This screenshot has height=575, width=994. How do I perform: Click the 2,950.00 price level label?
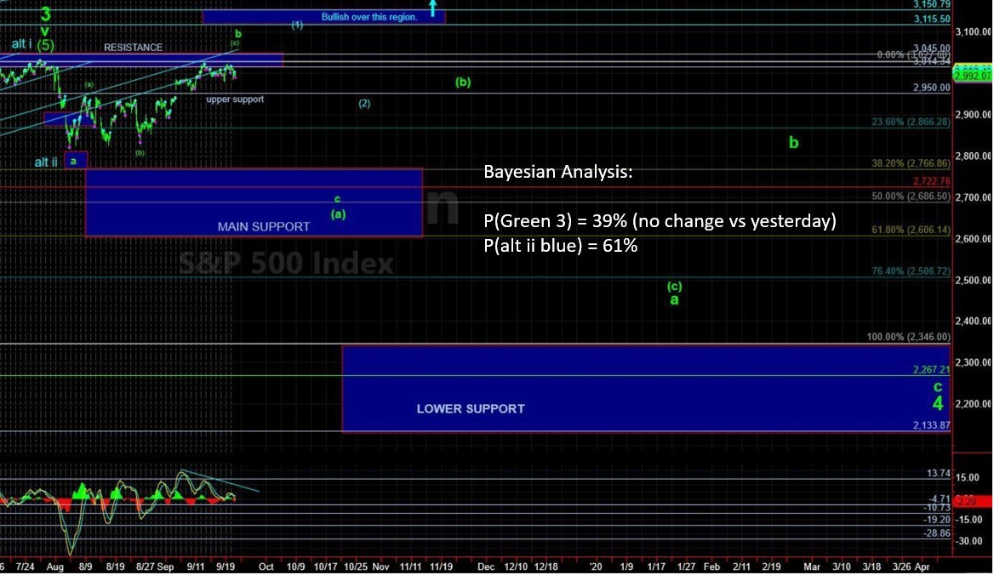[x=931, y=88]
